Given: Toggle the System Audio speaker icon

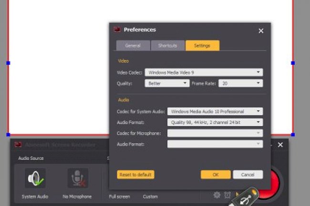Looking at the screenshot, I should click(35, 178).
